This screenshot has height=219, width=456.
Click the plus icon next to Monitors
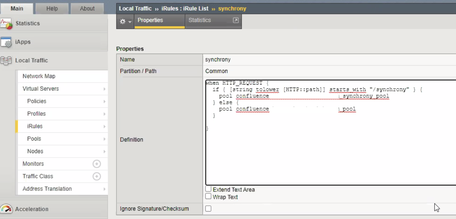(x=97, y=164)
